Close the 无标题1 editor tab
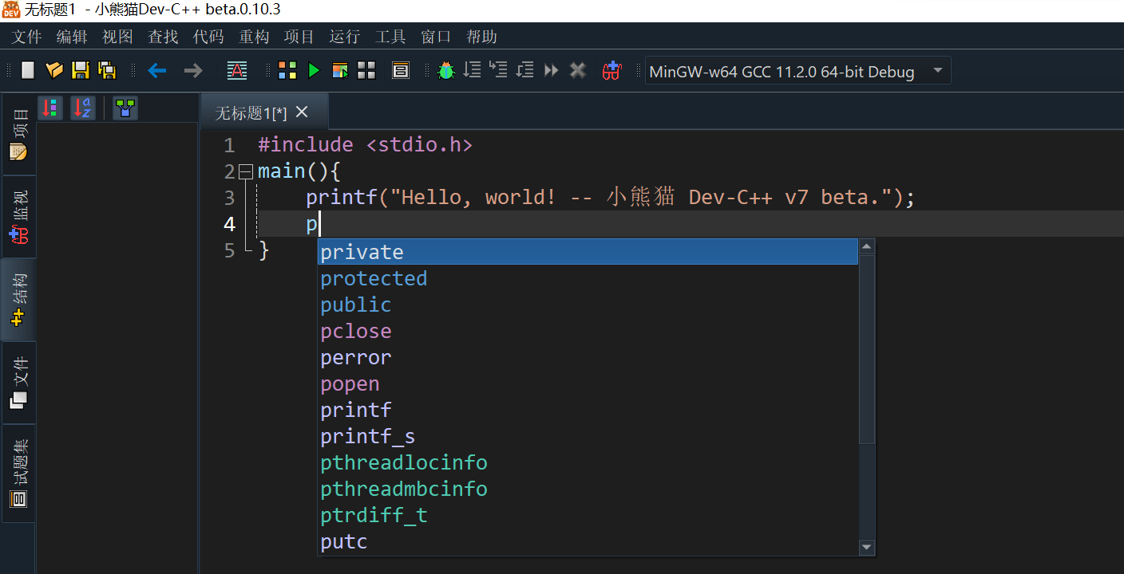1124x574 pixels. (302, 112)
